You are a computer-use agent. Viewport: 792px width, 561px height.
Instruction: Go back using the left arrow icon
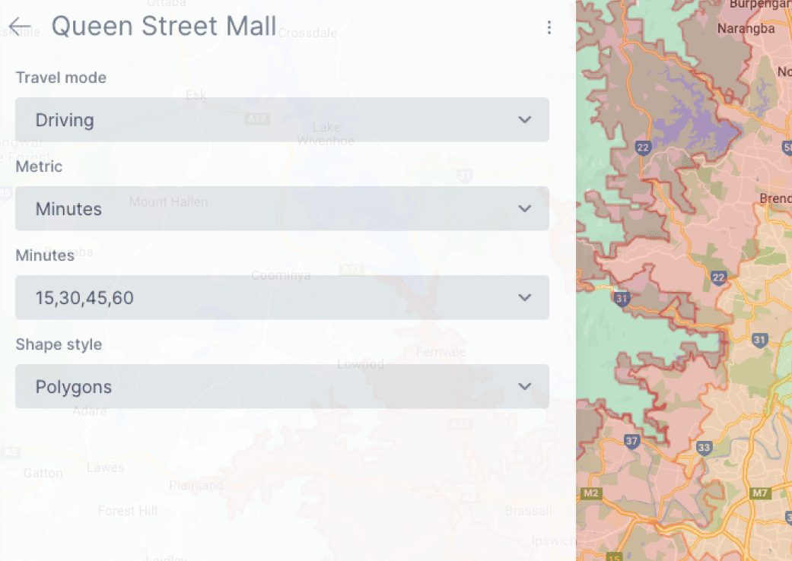click(21, 27)
